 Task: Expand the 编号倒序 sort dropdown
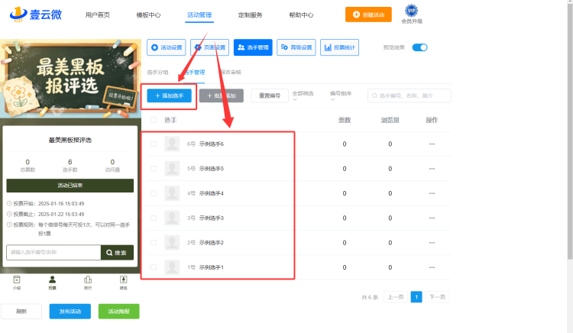coord(341,95)
